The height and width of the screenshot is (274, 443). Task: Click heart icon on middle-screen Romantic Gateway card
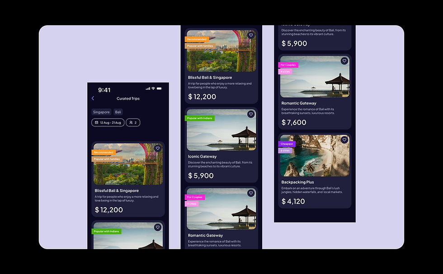(x=251, y=193)
